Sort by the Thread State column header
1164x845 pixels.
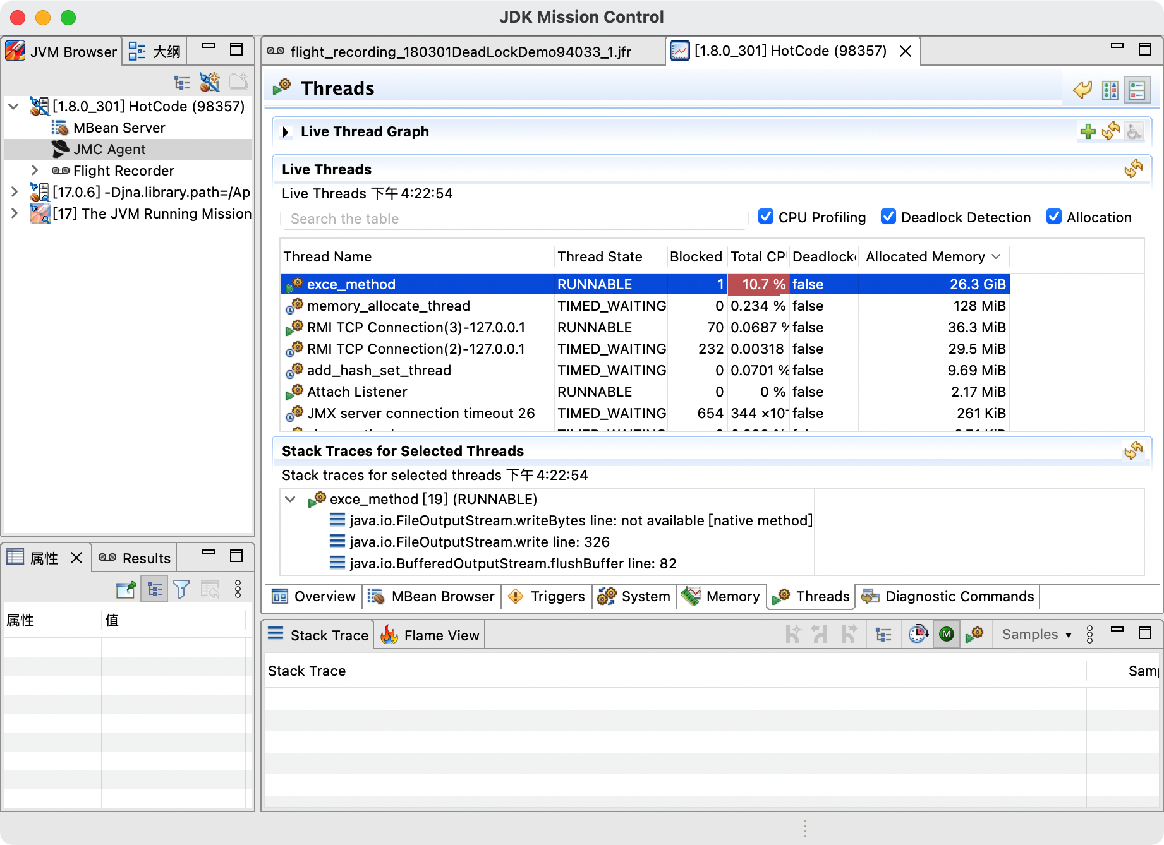(609, 256)
